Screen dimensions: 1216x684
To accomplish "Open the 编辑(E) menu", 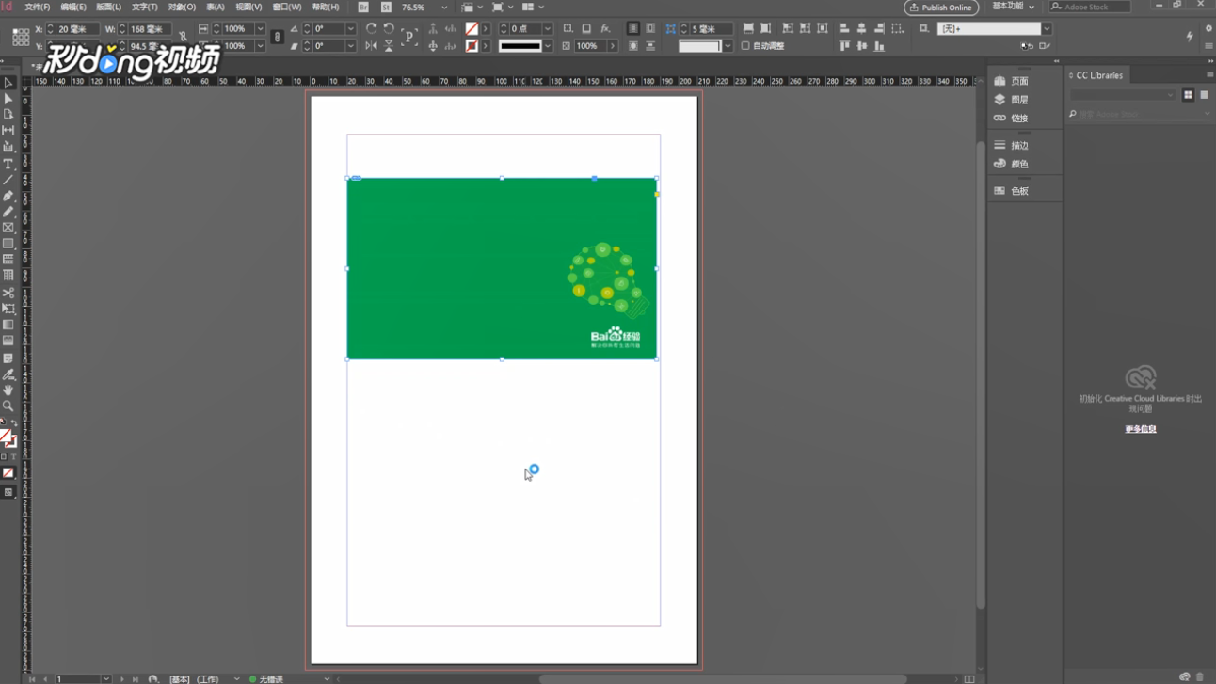I will click(73, 7).
